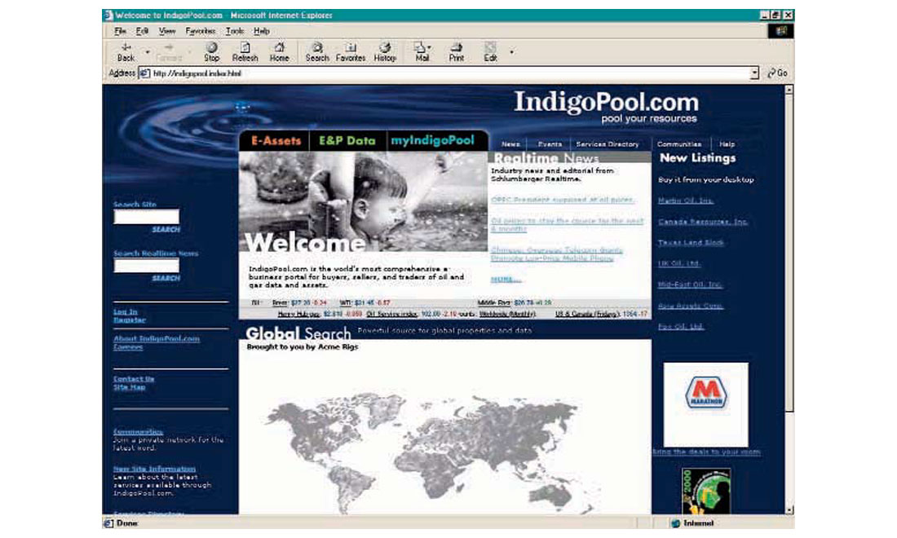Open the View menu

(x=167, y=31)
